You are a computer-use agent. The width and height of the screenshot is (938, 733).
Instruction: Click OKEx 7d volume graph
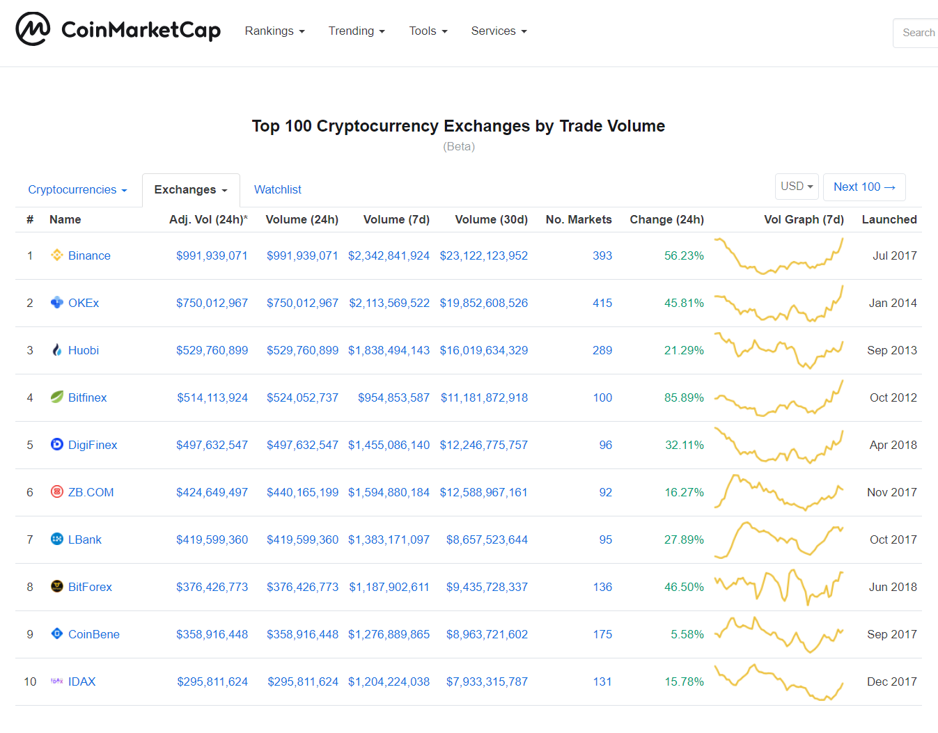point(779,303)
